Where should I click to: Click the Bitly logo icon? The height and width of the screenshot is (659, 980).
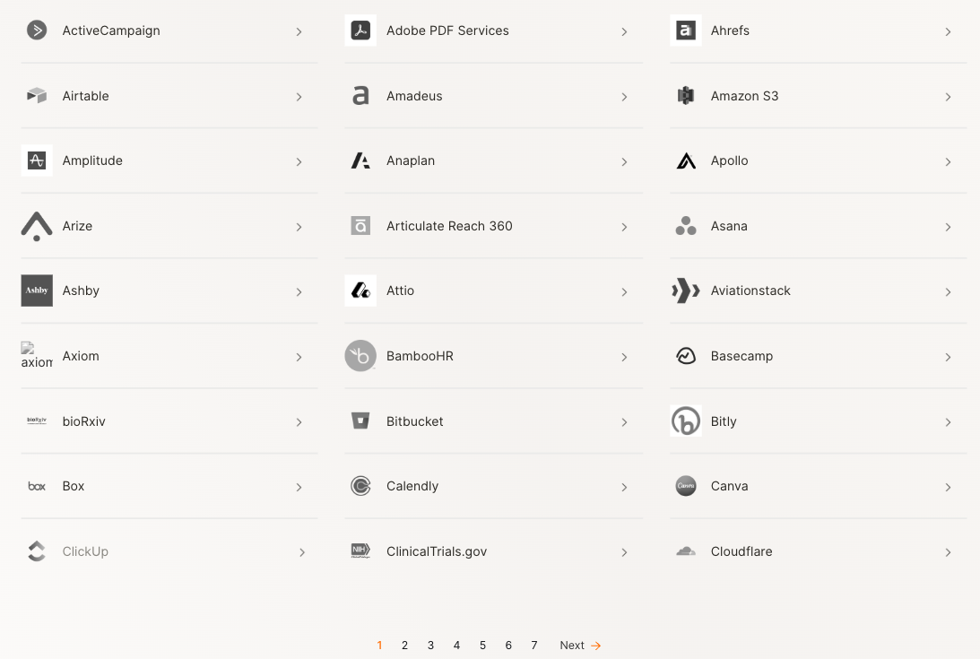[x=686, y=421]
